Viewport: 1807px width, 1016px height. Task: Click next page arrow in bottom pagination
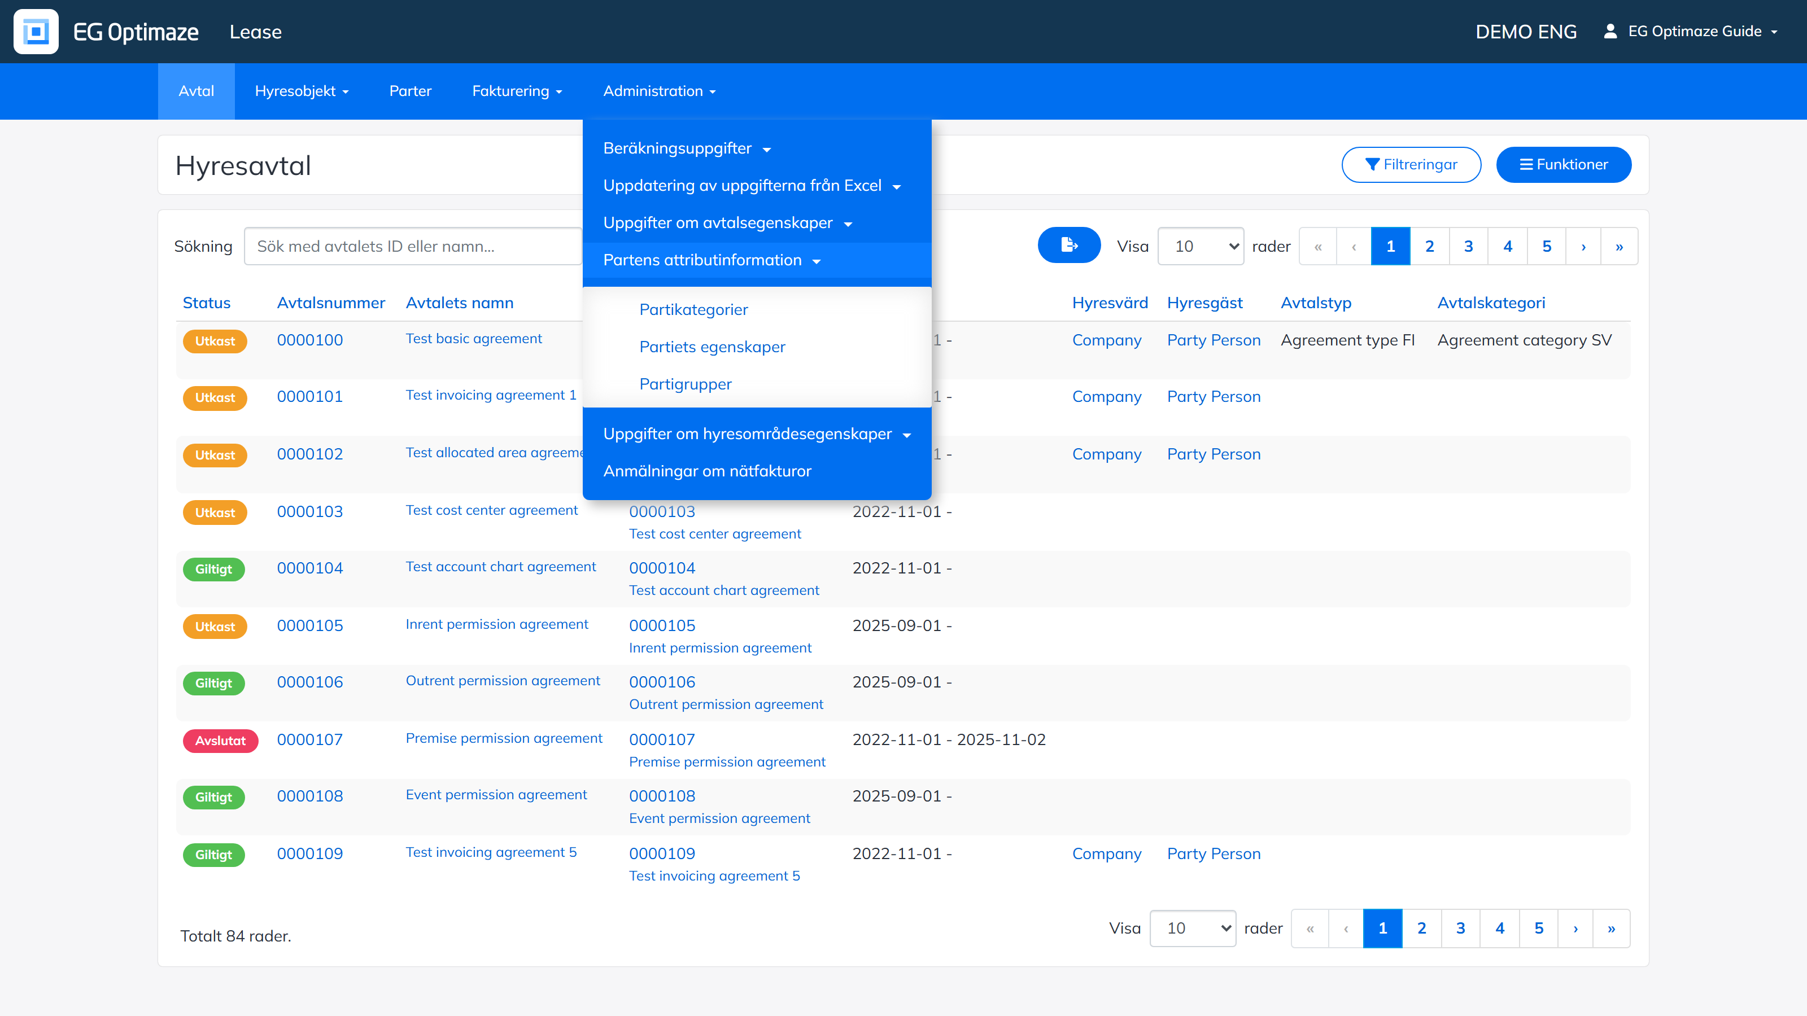point(1575,929)
